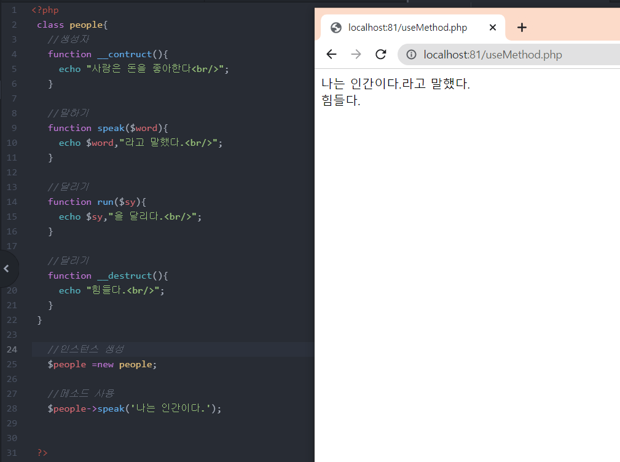The width and height of the screenshot is (620, 462).
Task: Click the '//생성자' comment on line 3
Action: [x=68, y=39]
